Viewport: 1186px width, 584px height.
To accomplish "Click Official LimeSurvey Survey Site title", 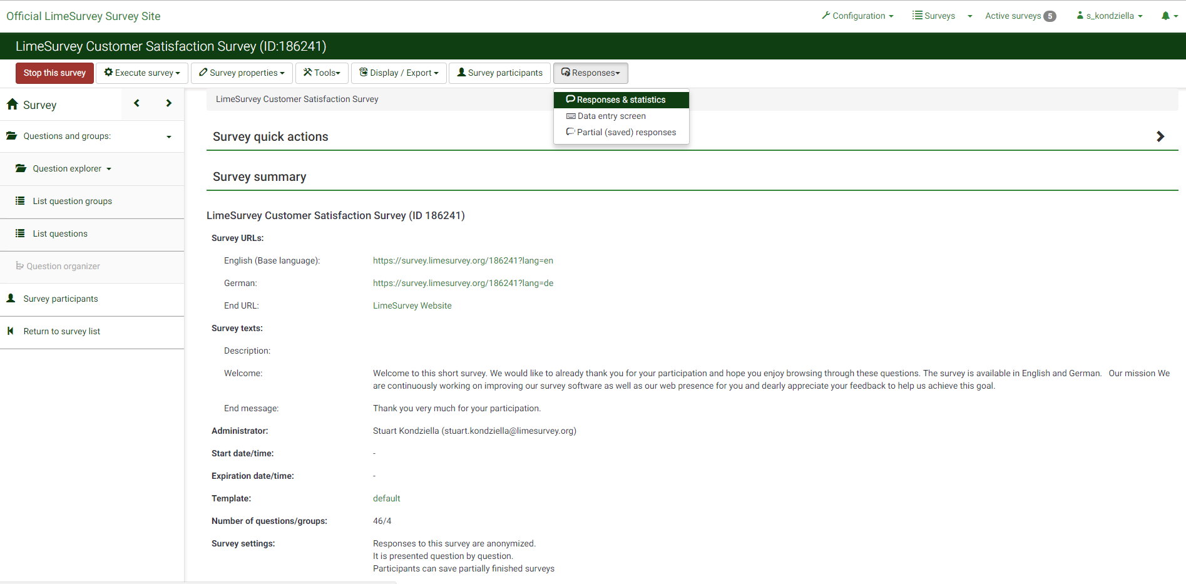I will [x=83, y=16].
